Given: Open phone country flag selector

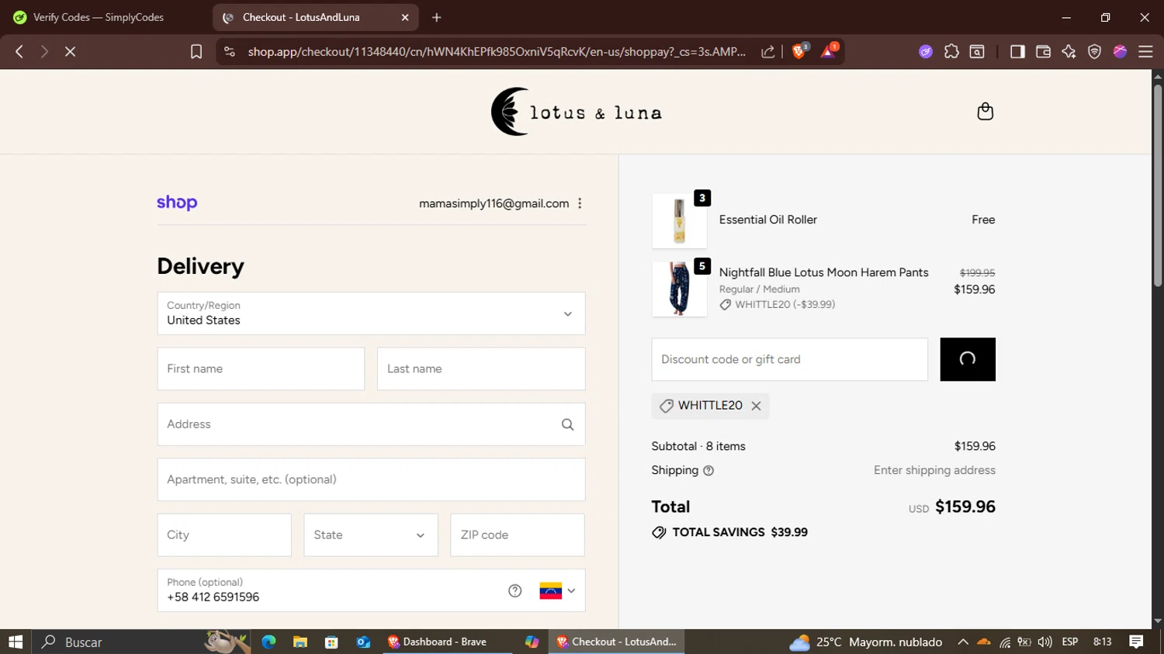Looking at the screenshot, I should coord(557,590).
